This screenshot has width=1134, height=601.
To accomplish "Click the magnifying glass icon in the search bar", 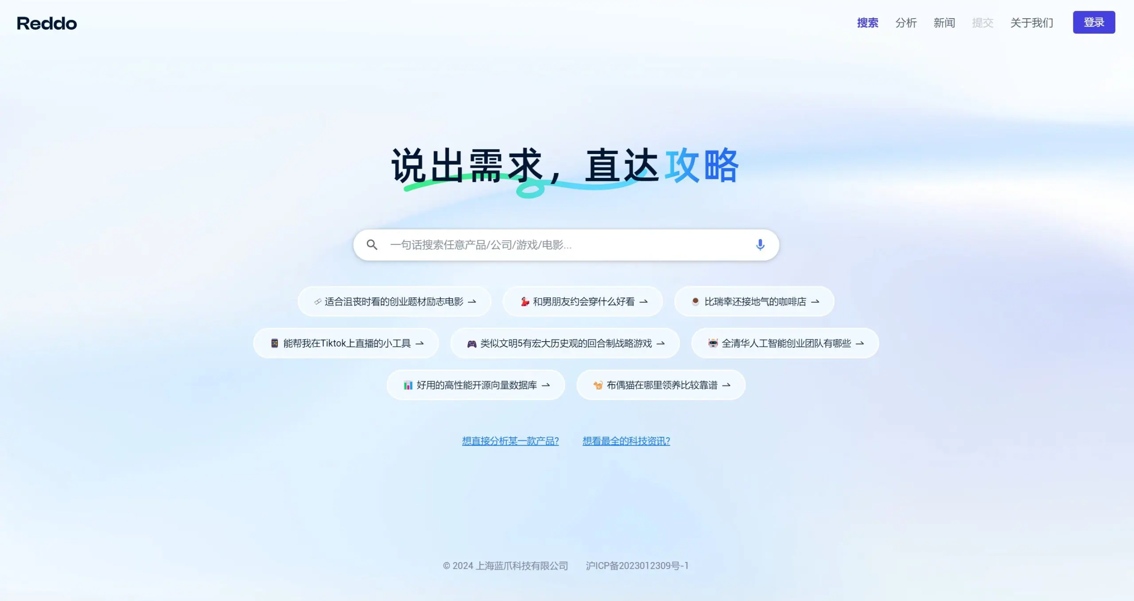I will pos(373,244).
